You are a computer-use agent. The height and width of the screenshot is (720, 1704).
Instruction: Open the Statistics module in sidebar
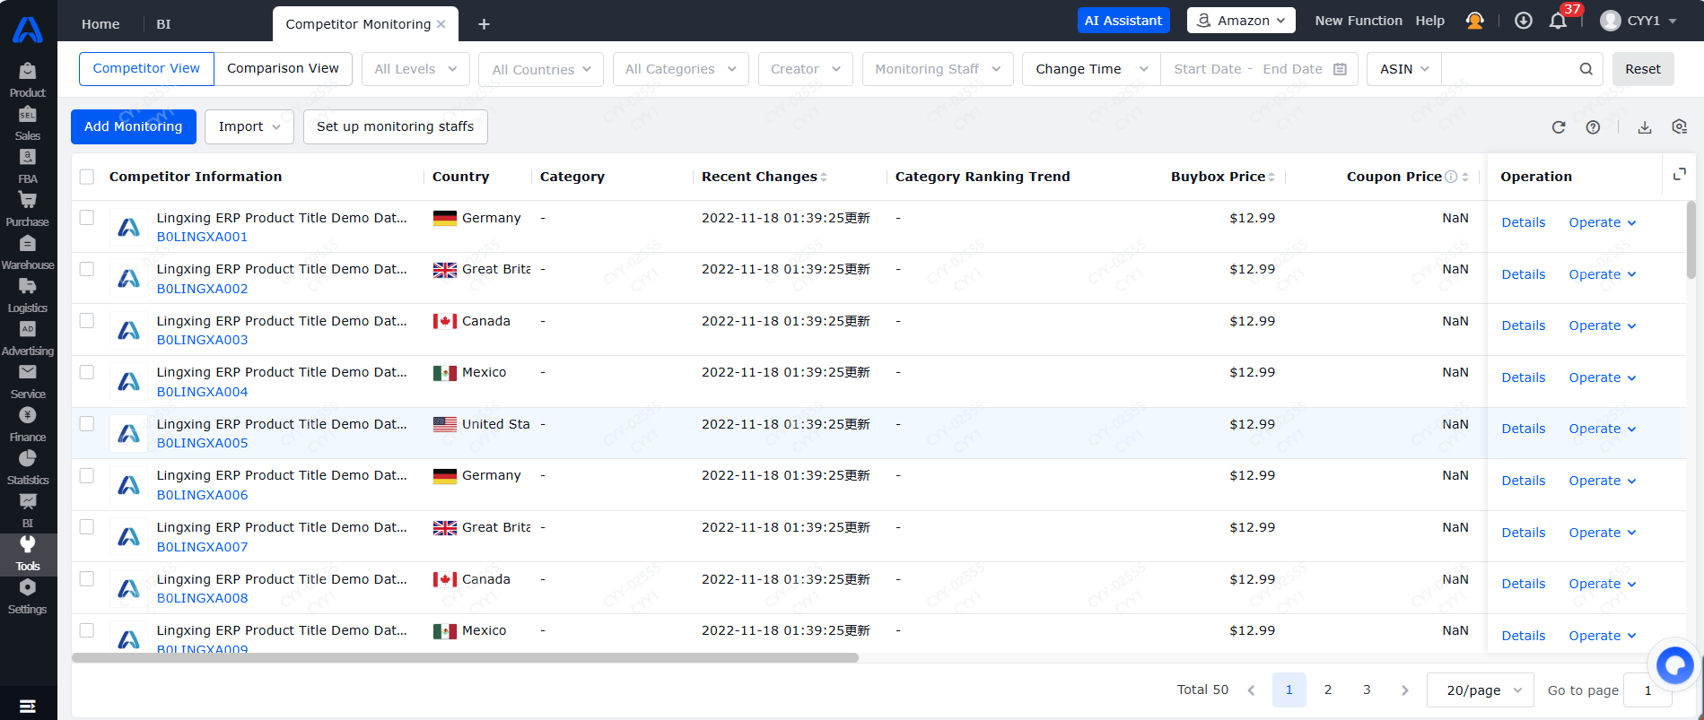(x=28, y=468)
